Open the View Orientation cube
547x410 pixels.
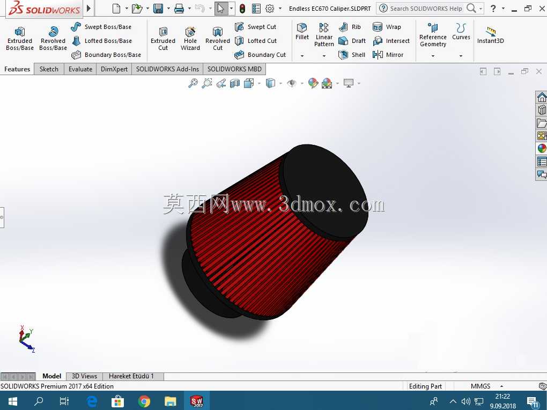[x=249, y=83]
